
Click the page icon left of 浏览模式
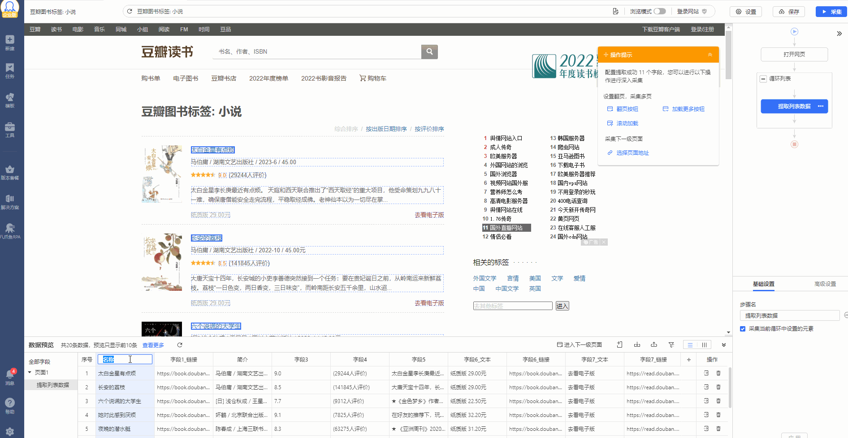(616, 11)
